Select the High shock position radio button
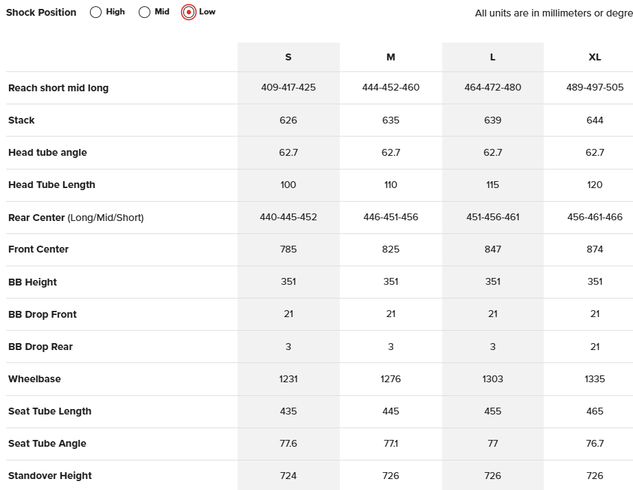The image size is (633, 490). coord(96,12)
